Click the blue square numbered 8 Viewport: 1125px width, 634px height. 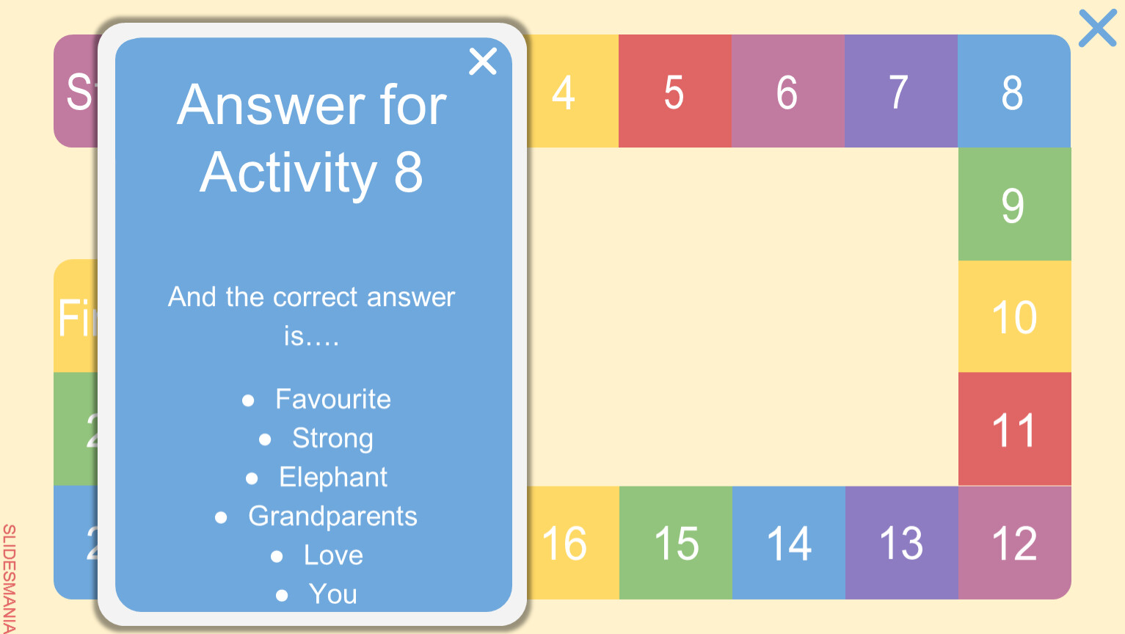coord(1013,92)
